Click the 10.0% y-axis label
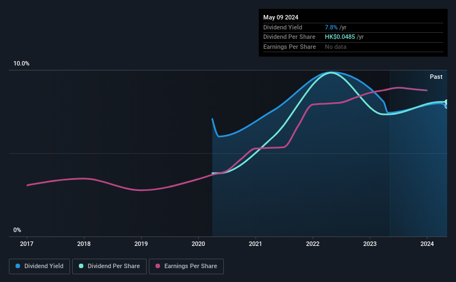The image size is (456, 282). 21,64
